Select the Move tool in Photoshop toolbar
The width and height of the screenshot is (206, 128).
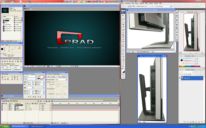pyautogui.click(x=123, y=15)
